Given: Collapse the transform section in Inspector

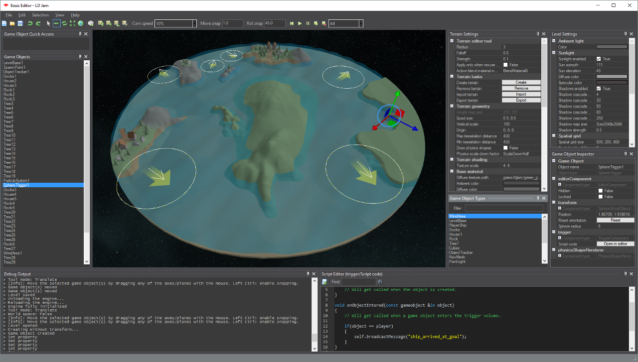Looking at the screenshot, I should (x=554, y=203).
